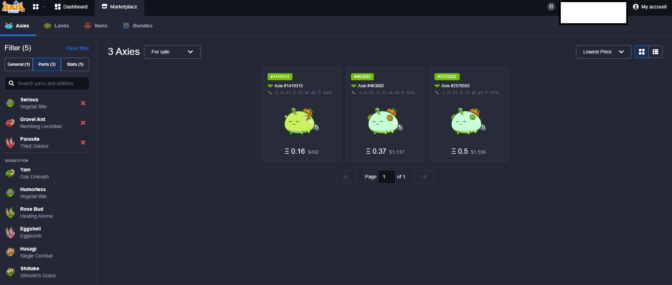
Task: Click the #1410315 green ID badge
Action: (280, 77)
